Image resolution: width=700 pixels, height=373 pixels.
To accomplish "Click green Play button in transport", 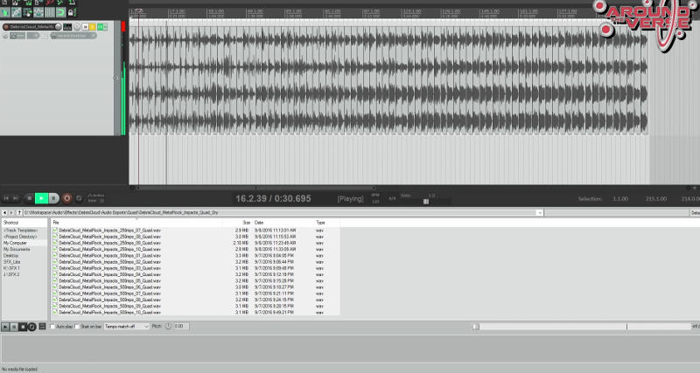I will [41, 198].
